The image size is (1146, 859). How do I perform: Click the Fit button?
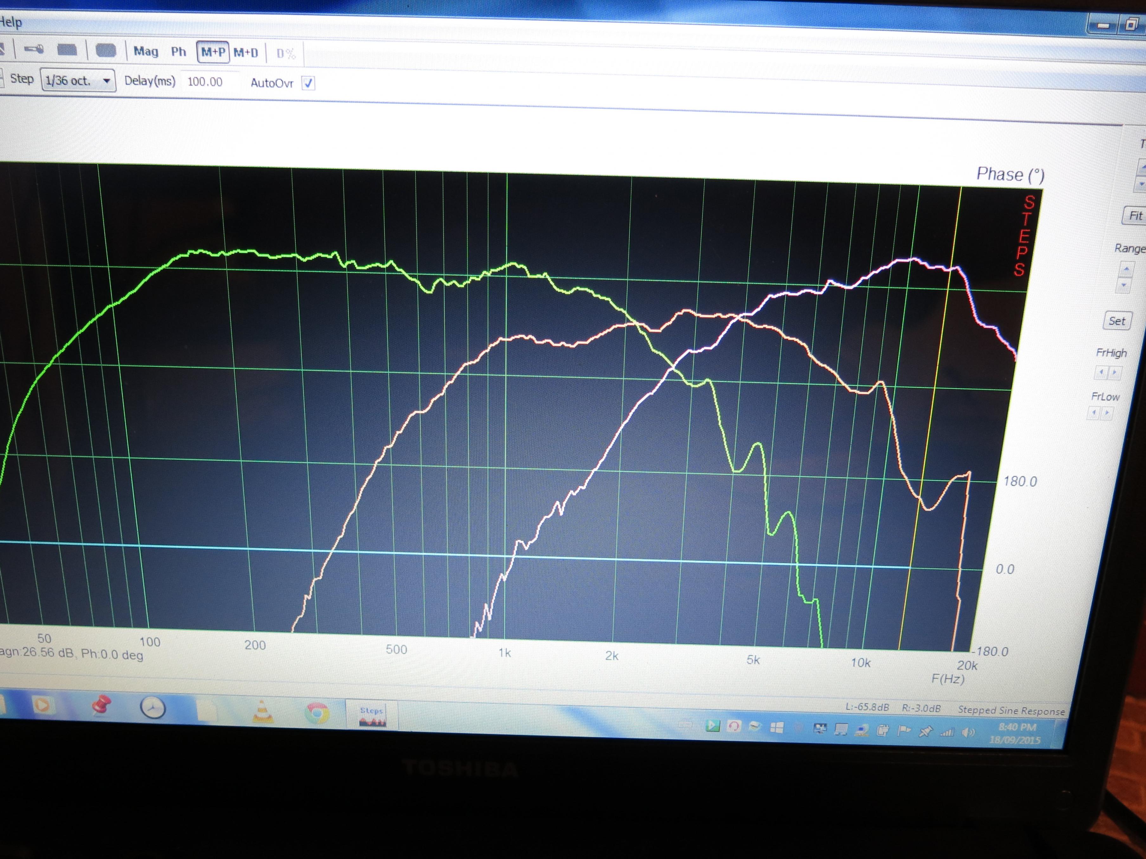tap(1135, 216)
